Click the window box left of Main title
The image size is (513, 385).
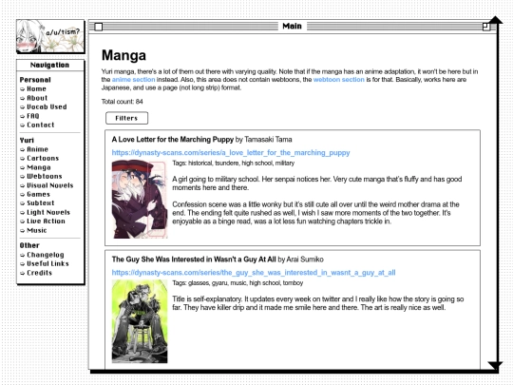click(x=99, y=27)
